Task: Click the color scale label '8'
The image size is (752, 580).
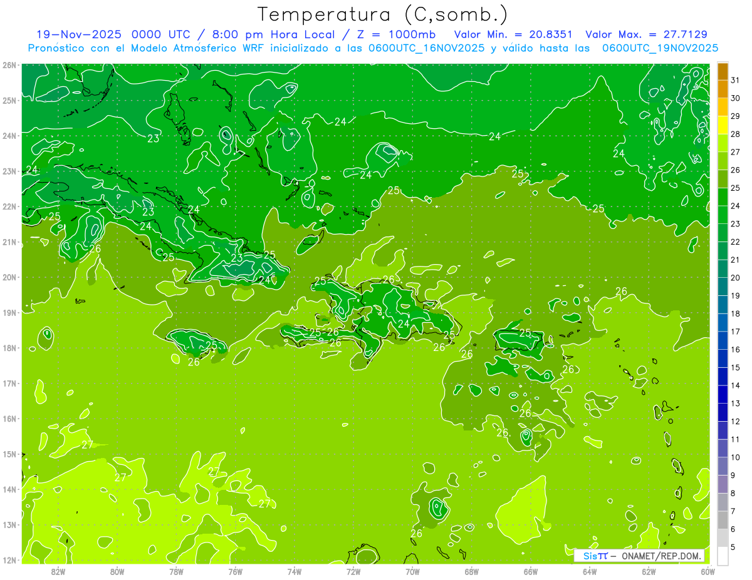Action: pos(733,493)
